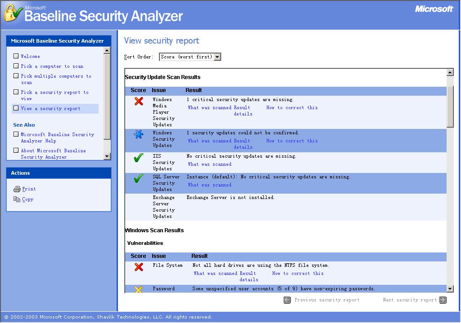Image resolution: width=461 pixels, height=323 pixels.
Task: Open Result details for File System
Action: pos(249,277)
